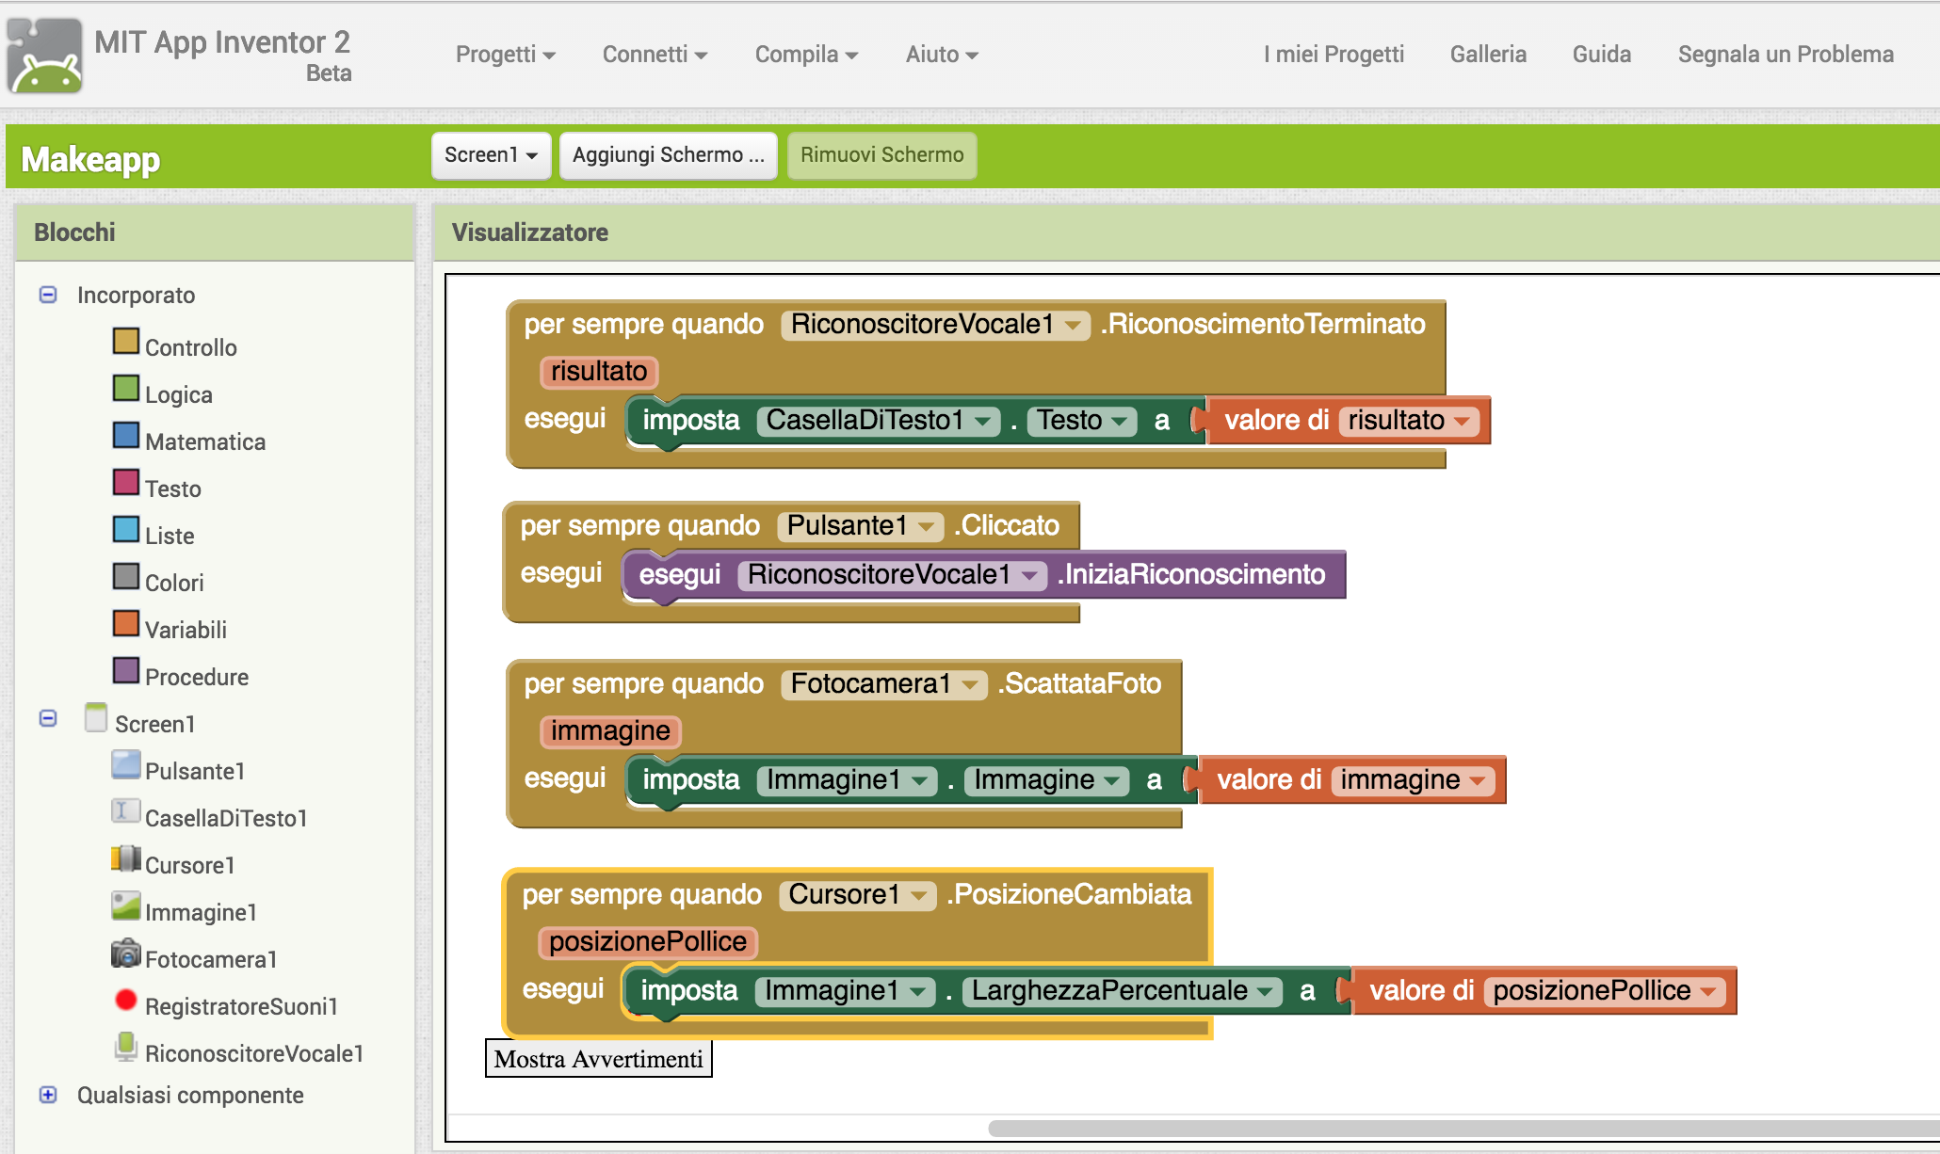The image size is (1940, 1154).
Task: Open the Connetti menu
Action: [655, 55]
